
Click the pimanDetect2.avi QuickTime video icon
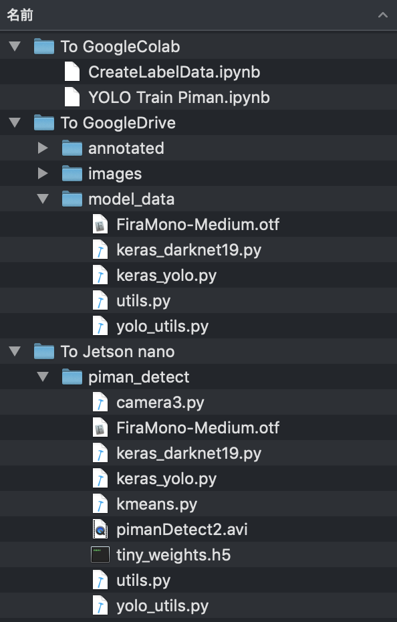[100, 529]
